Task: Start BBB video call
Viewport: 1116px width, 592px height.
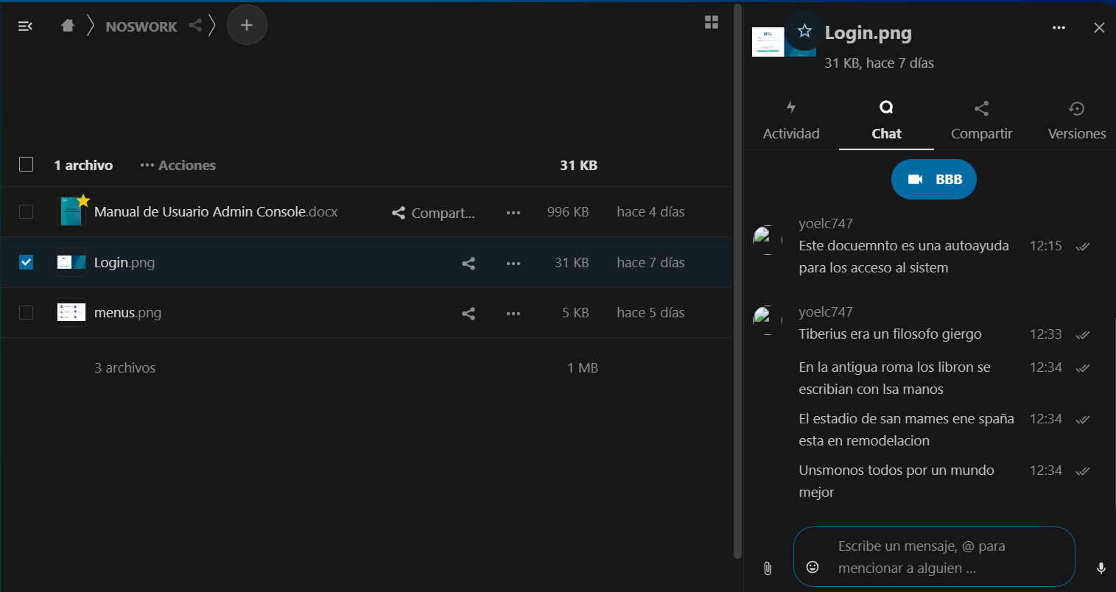Action: click(934, 179)
